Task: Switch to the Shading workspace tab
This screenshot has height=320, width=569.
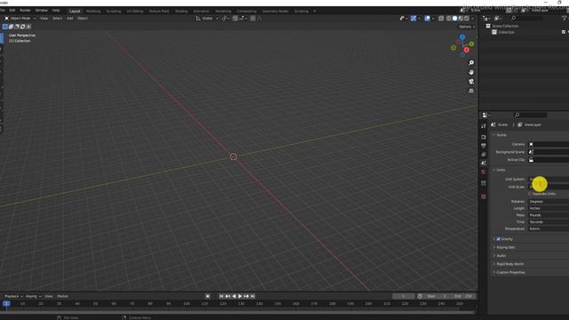Action: tap(181, 12)
